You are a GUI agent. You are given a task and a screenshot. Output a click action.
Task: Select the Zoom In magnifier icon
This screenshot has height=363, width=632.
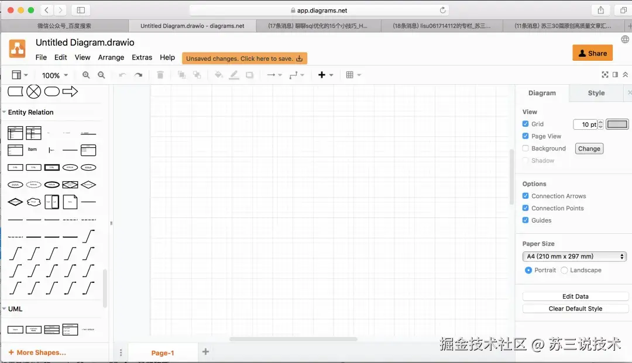coord(85,75)
